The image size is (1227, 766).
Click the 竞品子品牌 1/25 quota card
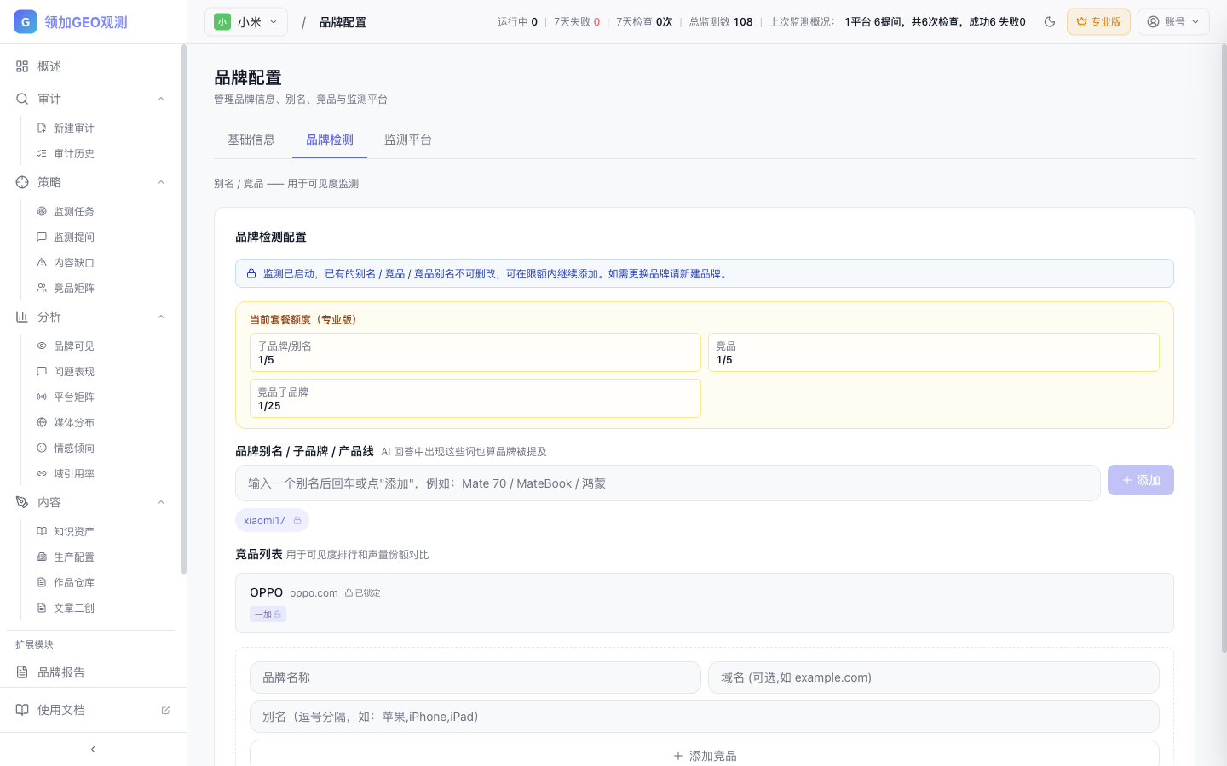(x=475, y=398)
